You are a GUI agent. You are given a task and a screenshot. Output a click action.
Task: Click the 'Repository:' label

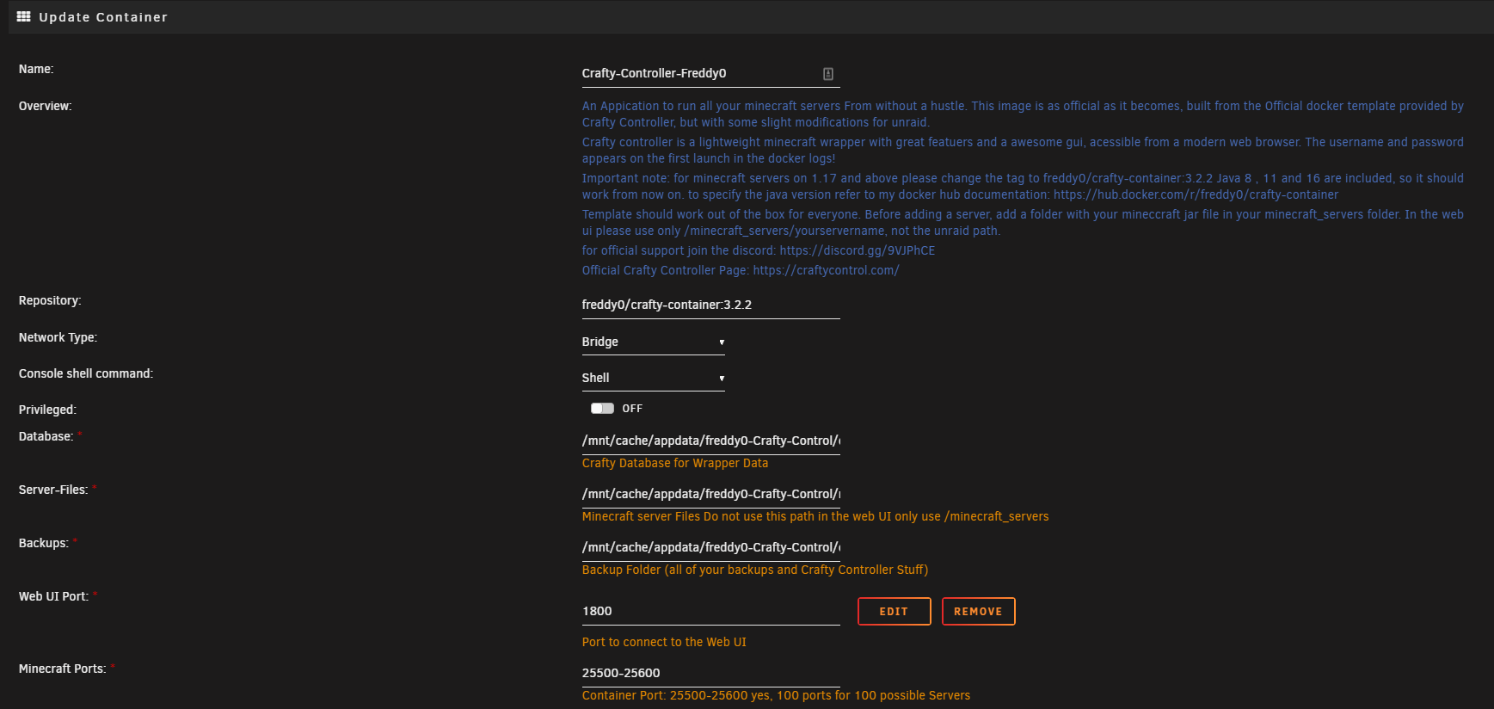(50, 300)
